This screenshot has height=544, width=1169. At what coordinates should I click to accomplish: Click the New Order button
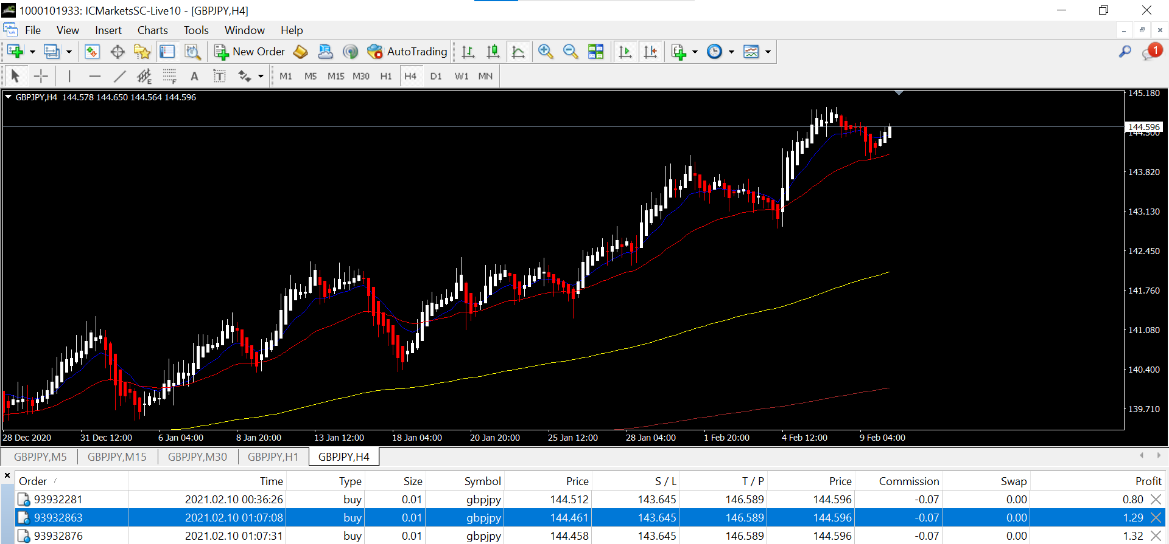click(x=250, y=52)
